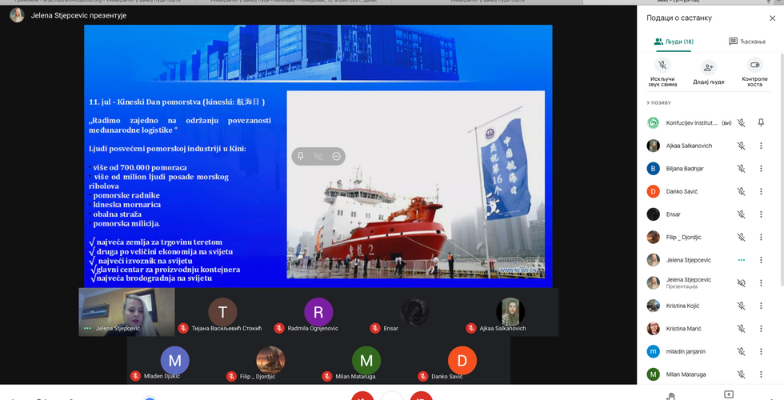Open three-dot menu for Filip _ Djordjic
Viewport: 784px width, 400px height.
coord(761,237)
